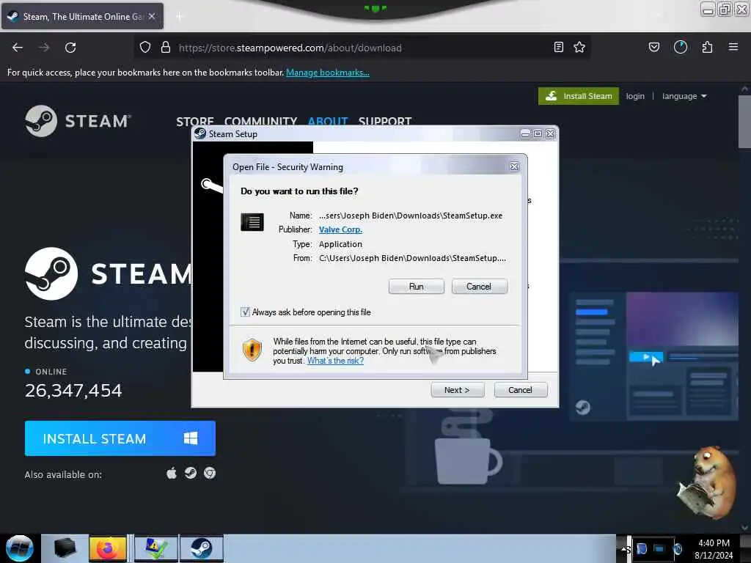This screenshot has height=563, width=751.
Task: Click the green Install Steam header button
Action: [x=579, y=96]
